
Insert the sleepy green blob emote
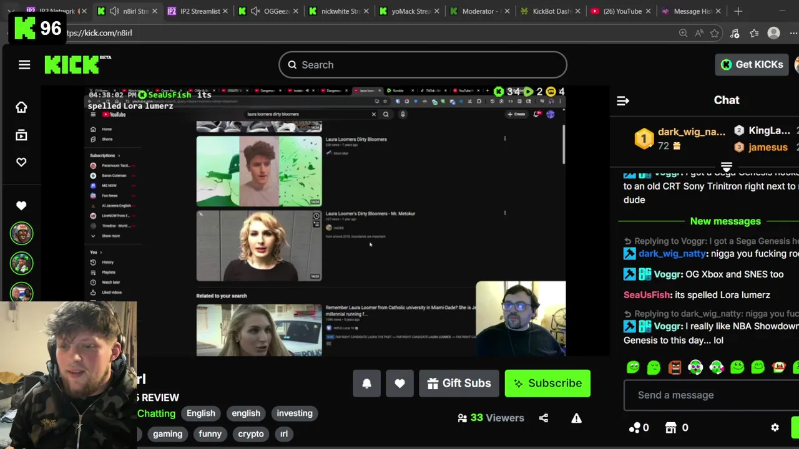[654, 367]
